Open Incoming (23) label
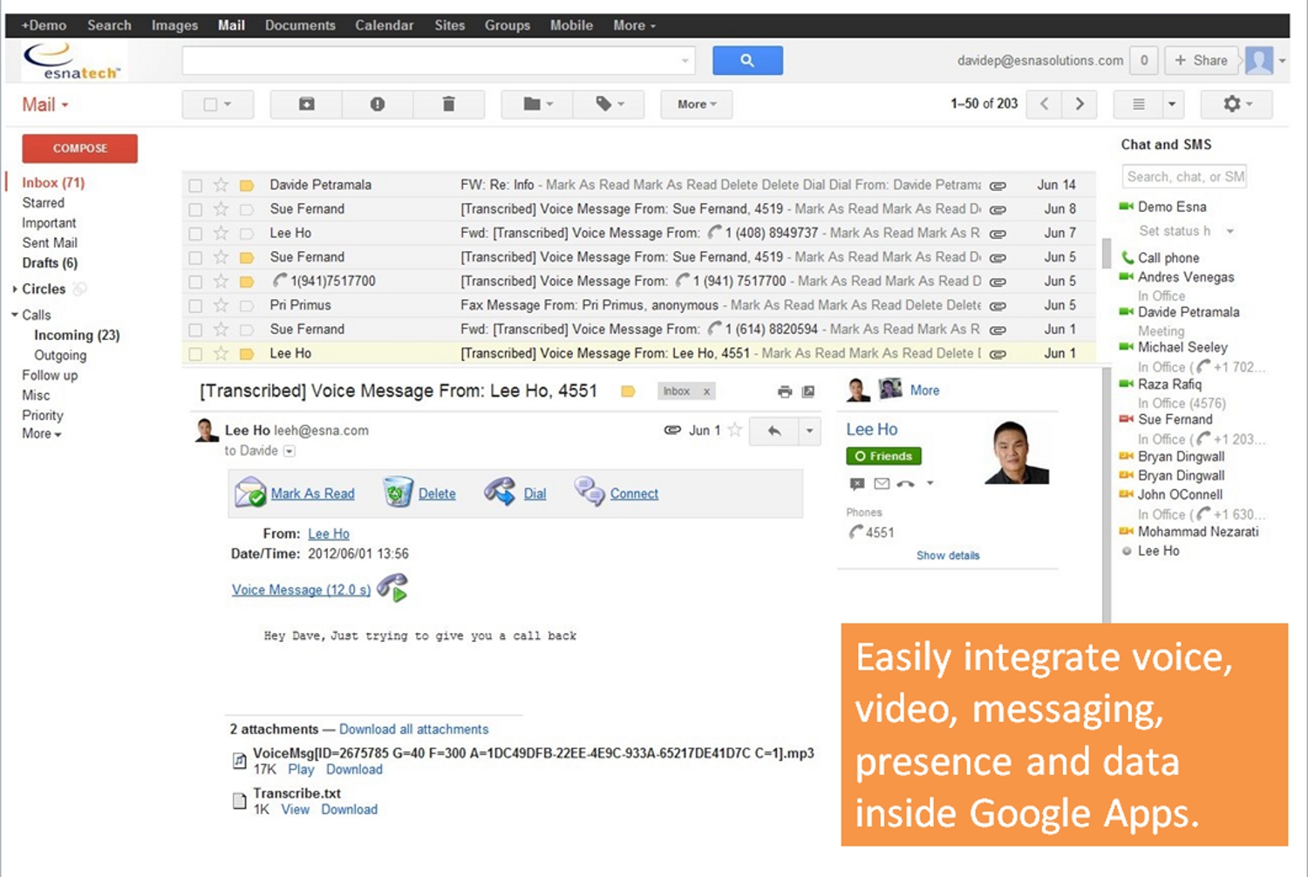The height and width of the screenshot is (877, 1308). coord(77,335)
